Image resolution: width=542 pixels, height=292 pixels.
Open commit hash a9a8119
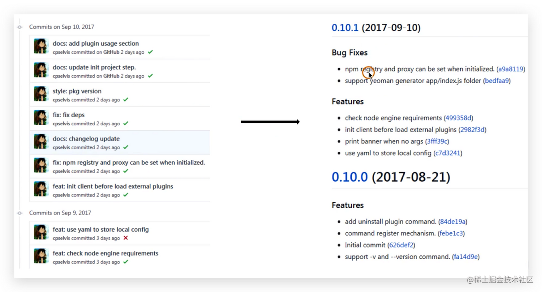pyautogui.click(x=511, y=69)
